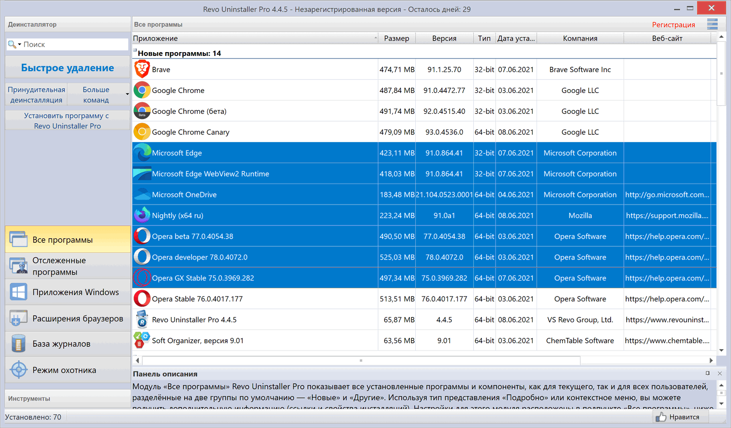Start Принудительная деинсталляция
Screen dimensions: 731x428
(x=37, y=95)
